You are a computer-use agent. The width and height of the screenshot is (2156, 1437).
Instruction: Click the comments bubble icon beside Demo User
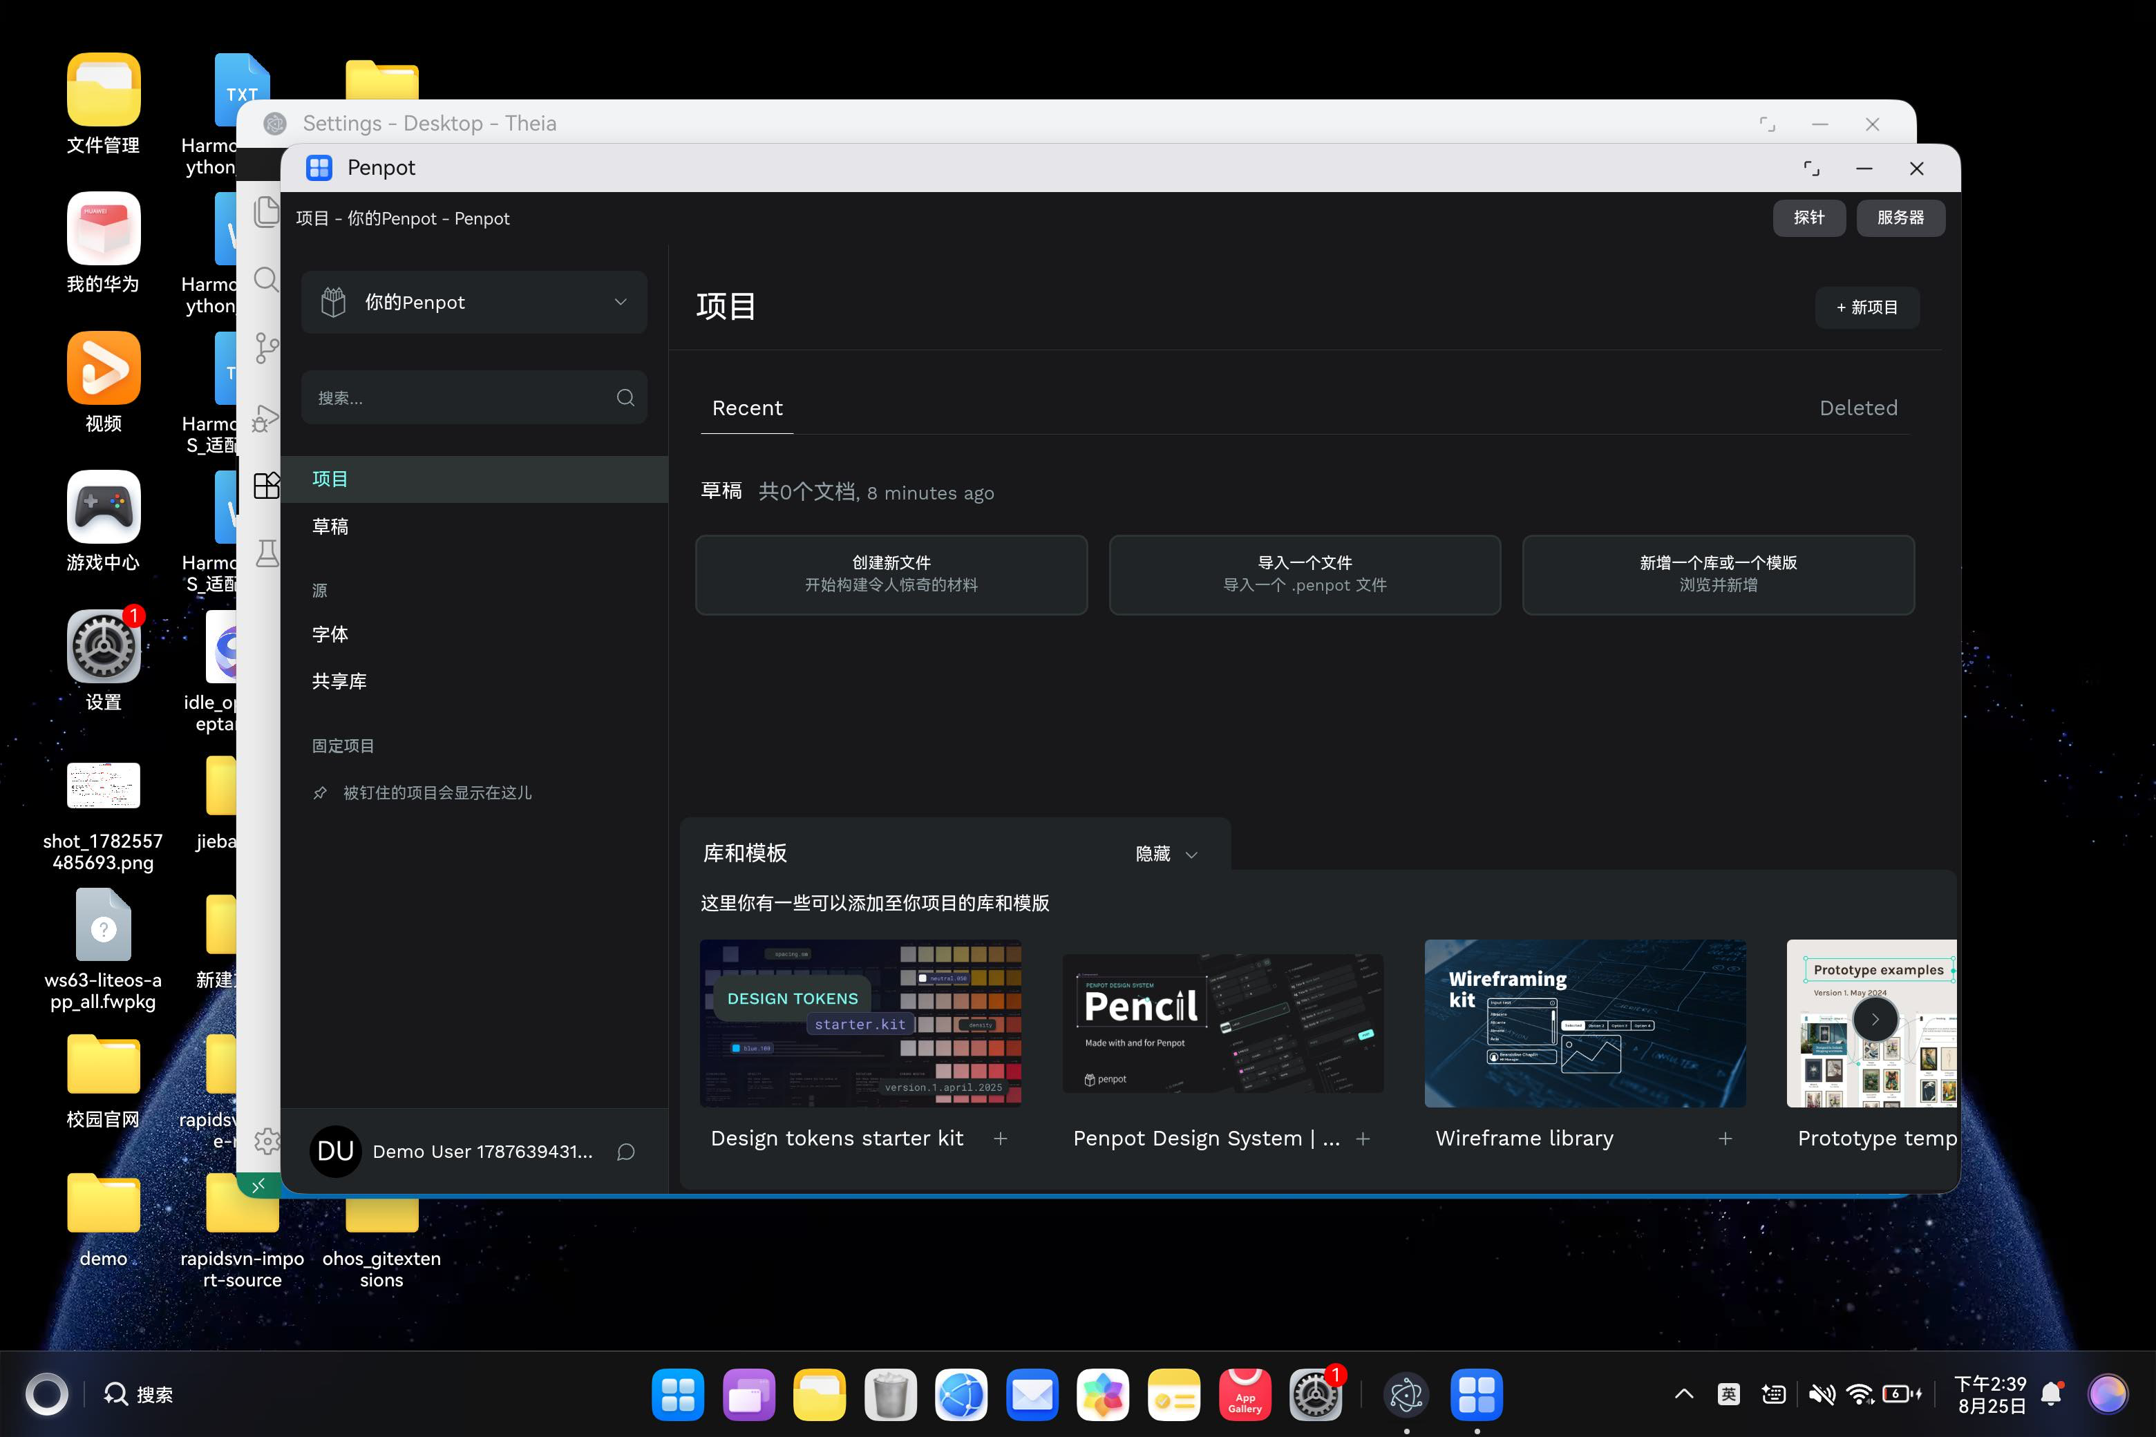(626, 1152)
